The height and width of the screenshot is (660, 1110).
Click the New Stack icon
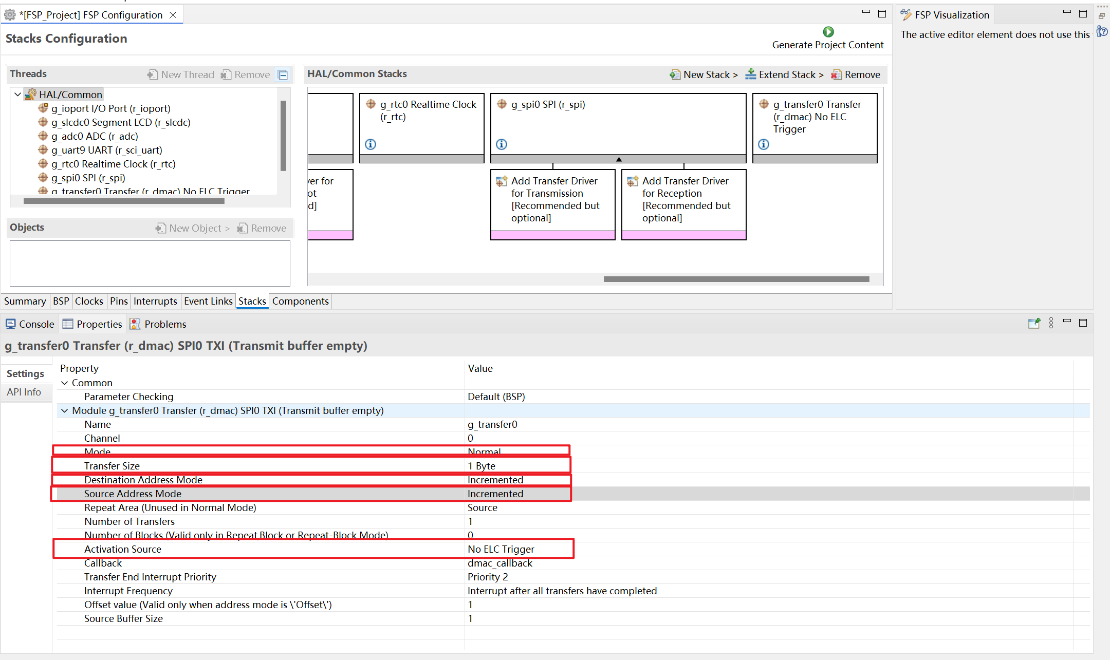tap(675, 75)
